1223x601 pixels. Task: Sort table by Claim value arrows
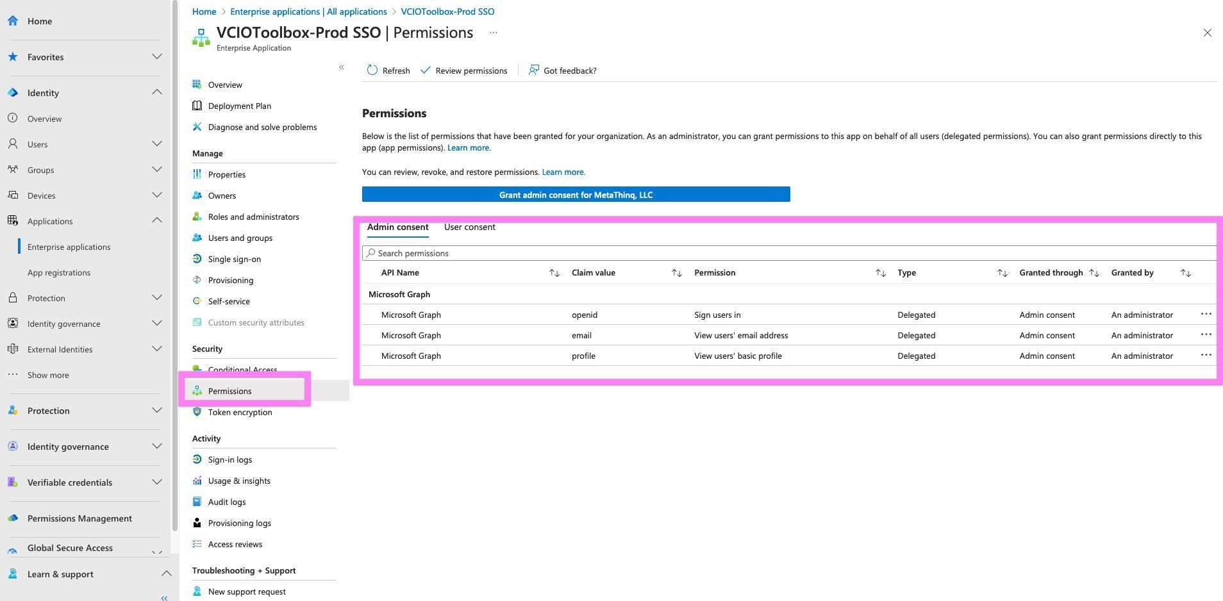677,273
